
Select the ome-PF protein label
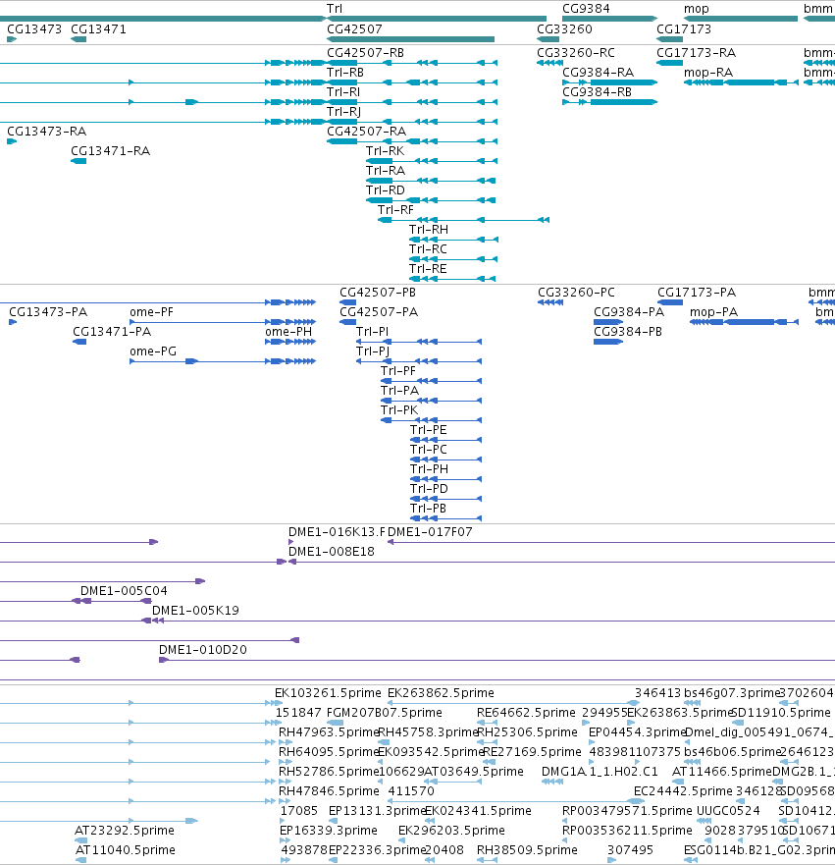coord(151,311)
